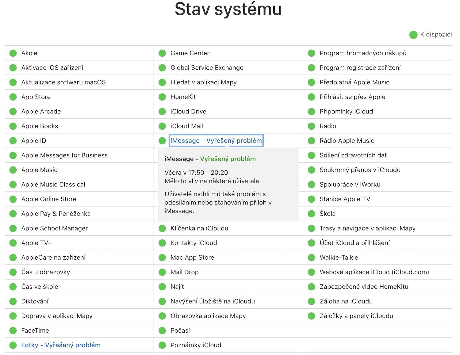Select the Předplatná Apple Music entry
The image size is (460, 355).
355,82
